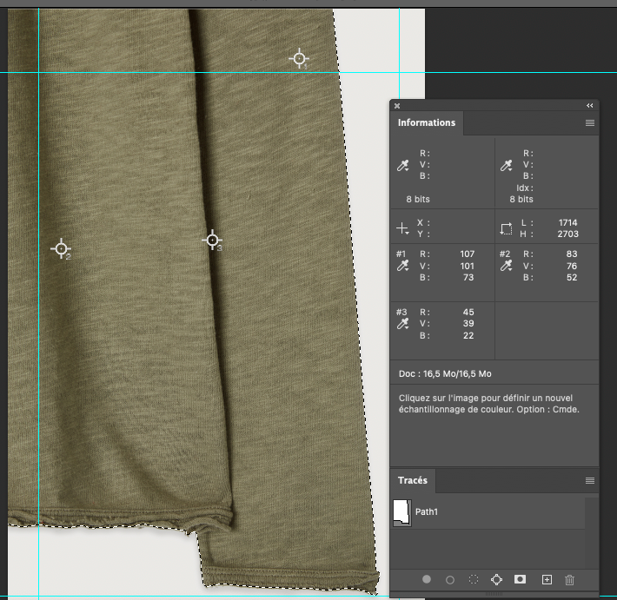This screenshot has width=617, height=600.
Task: Click sampler #3 R value 45
Action: 468,313
